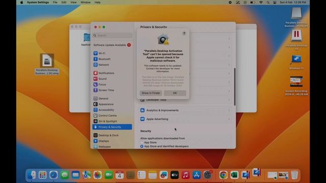Open Desktop & Dock in the sidebar
Viewport: 326px width, 183px height.
(106, 135)
